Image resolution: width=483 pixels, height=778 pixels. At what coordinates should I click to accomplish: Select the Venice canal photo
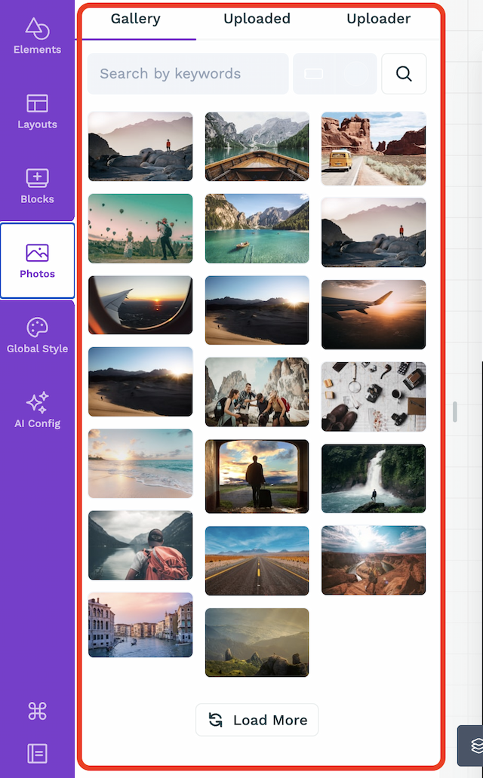(140, 625)
